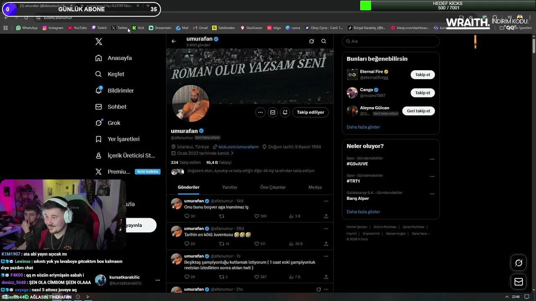Open the Instagram bookmark
The height and width of the screenshot is (301, 536).
53,28
